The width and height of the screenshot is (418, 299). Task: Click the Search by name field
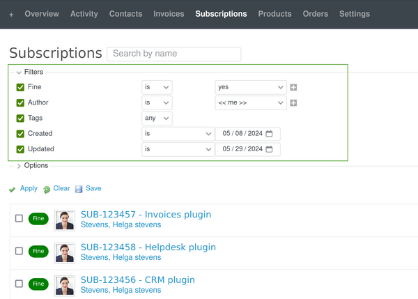tap(173, 54)
